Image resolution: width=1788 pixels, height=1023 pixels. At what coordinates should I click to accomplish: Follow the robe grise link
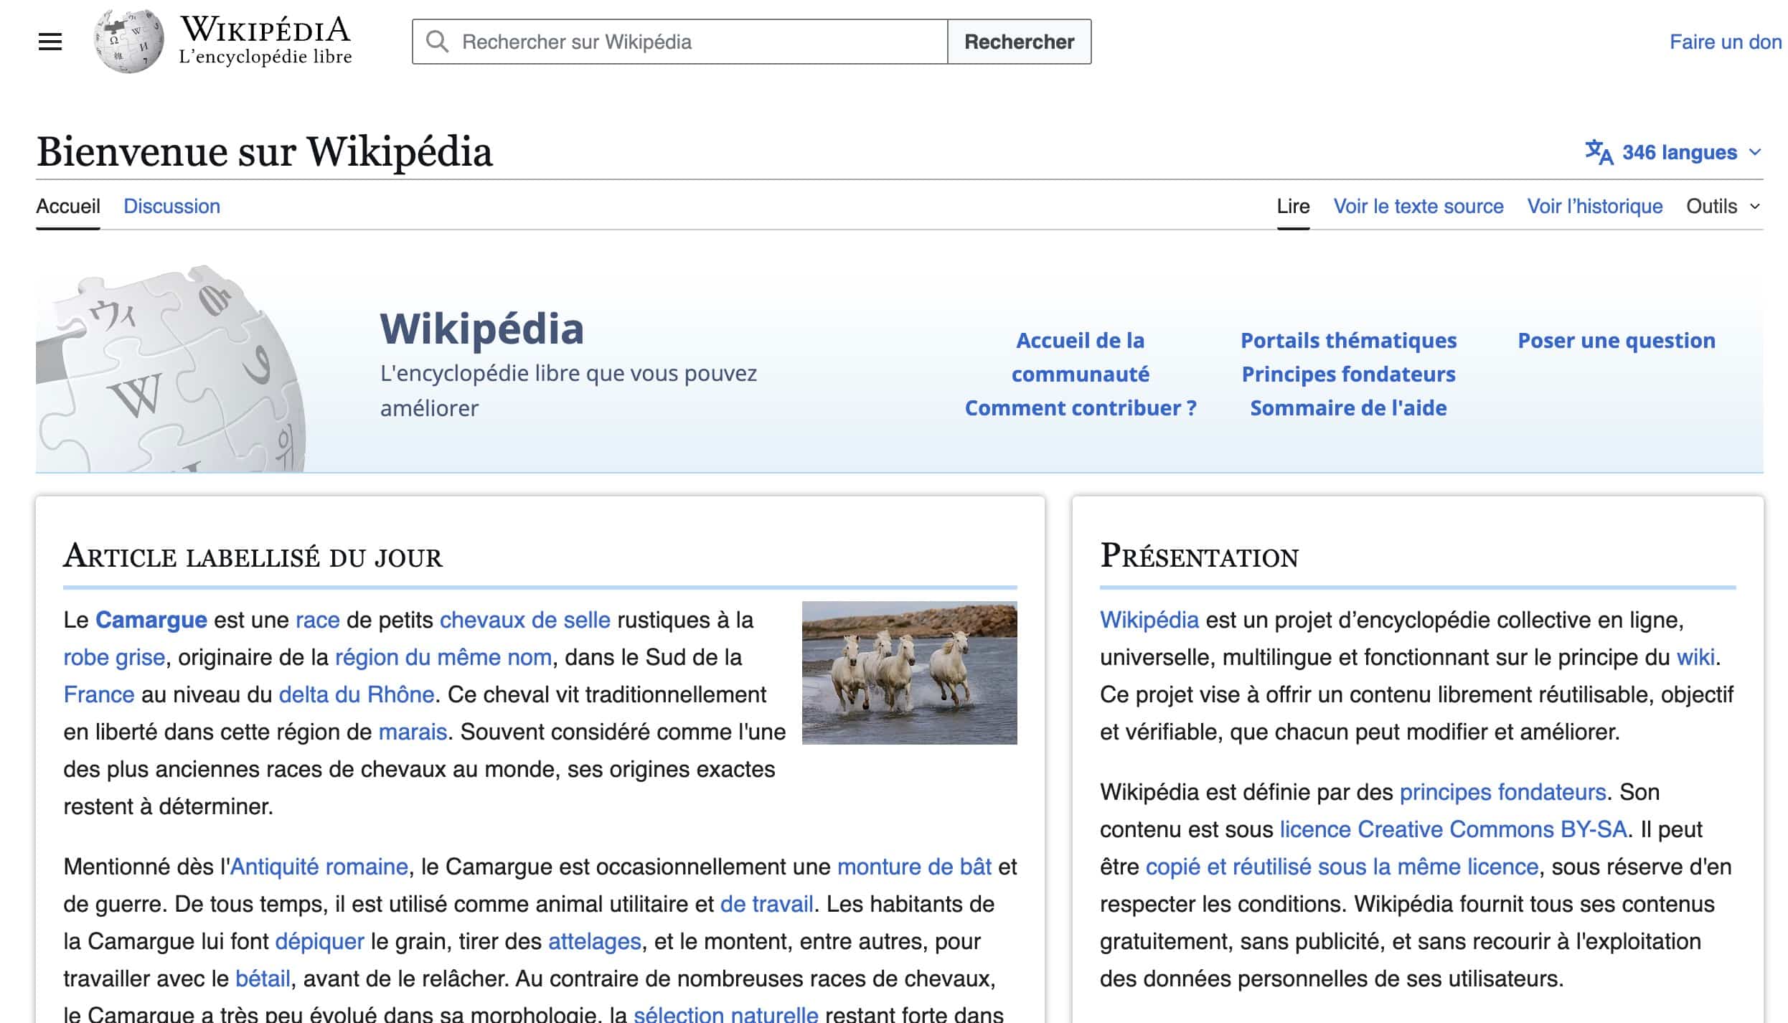[114, 657]
